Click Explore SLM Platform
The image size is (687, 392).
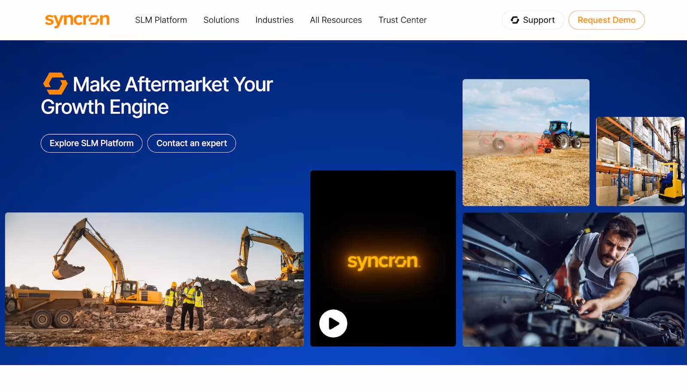[91, 143]
